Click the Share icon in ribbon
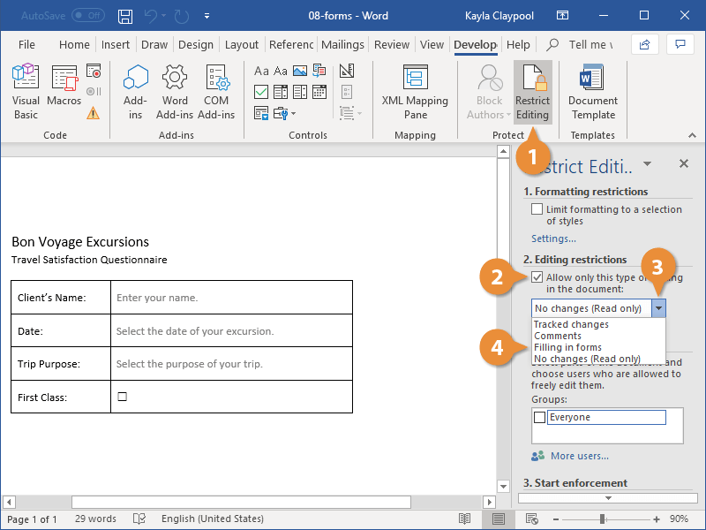Viewport: 706px width, 530px height. click(645, 44)
